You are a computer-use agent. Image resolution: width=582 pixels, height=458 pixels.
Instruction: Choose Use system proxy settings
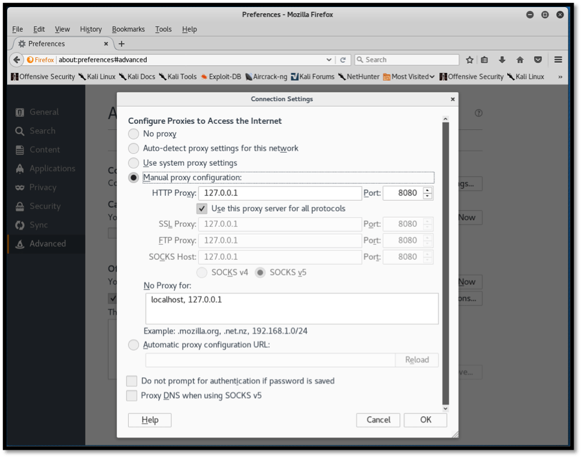coord(134,163)
